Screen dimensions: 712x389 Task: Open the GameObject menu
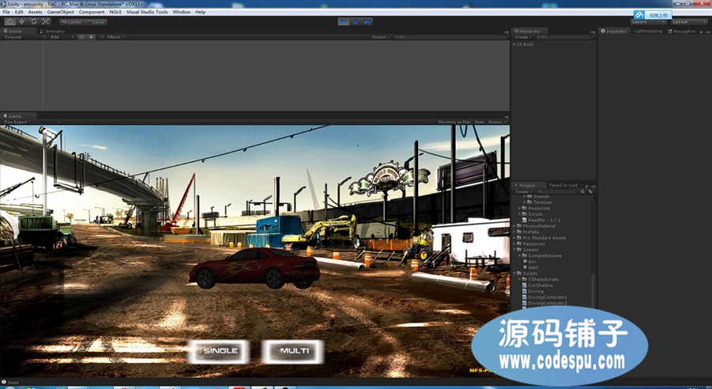60,13
